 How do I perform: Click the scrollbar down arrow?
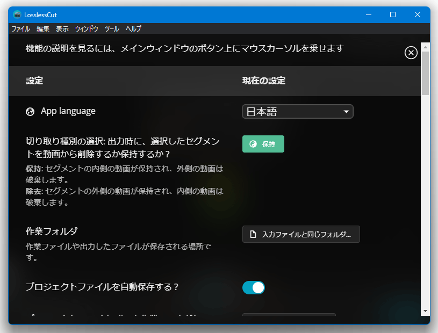(x=425, y=311)
